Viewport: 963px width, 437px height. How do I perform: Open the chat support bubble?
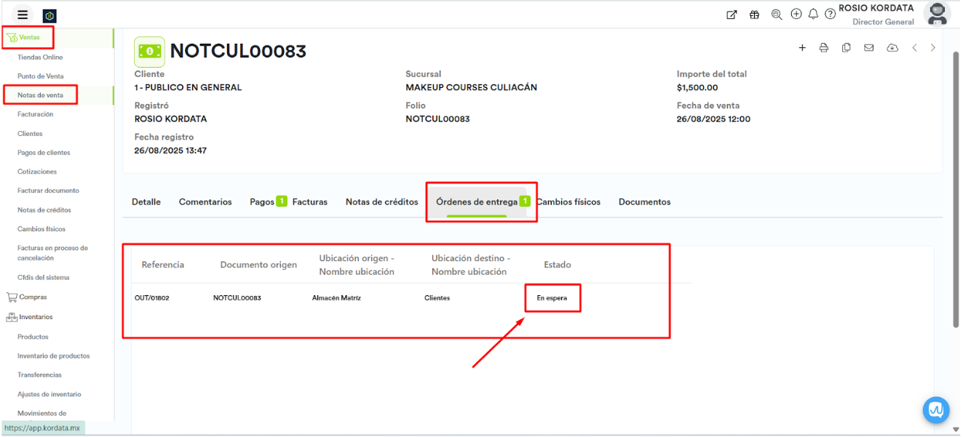click(935, 410)
